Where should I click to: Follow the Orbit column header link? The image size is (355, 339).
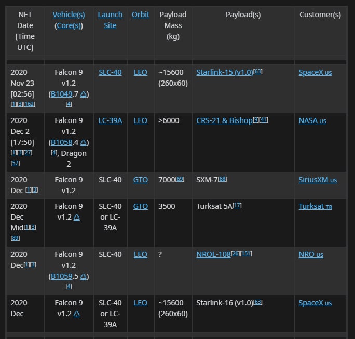(x=141, y=15)
